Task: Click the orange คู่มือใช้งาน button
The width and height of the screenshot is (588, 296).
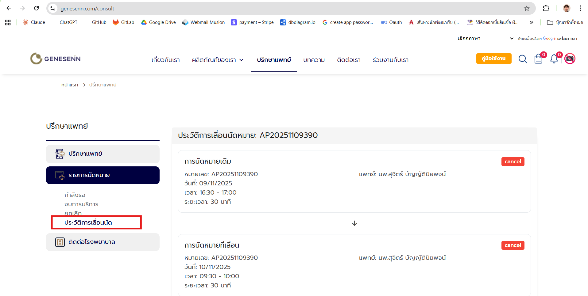Action: 493,59
